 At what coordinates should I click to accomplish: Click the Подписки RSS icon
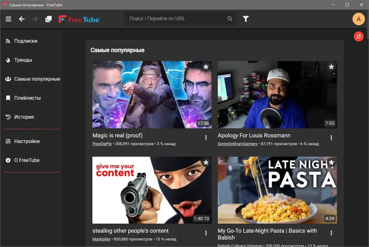(x=8, y=41)
